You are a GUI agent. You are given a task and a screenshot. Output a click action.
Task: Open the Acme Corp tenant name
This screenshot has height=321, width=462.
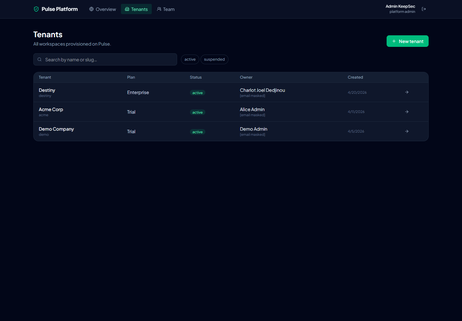[x=51, y=109]
